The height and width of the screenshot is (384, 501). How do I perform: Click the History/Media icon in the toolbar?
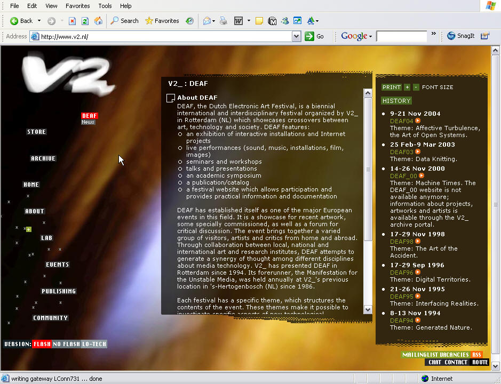point(190,21)
